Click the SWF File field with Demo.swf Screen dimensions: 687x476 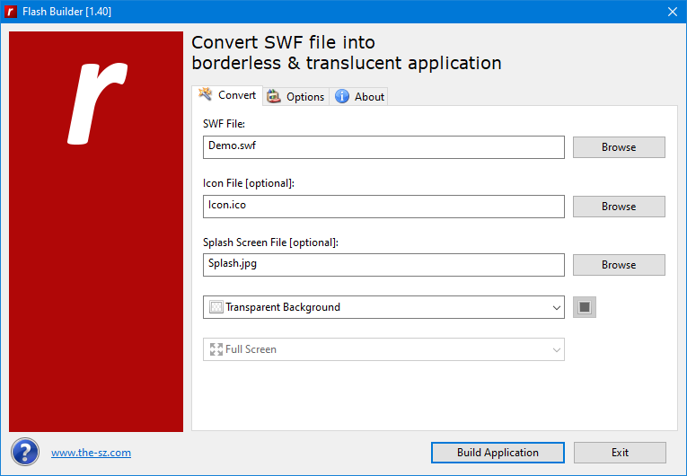coord(383,147)
